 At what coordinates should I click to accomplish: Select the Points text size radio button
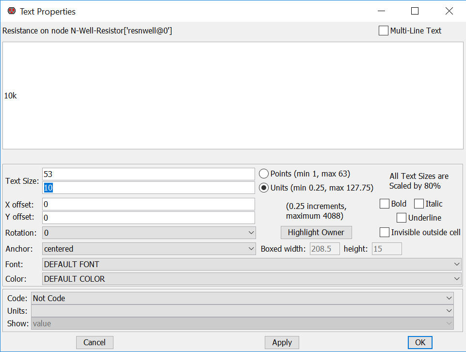pos(264,174)
